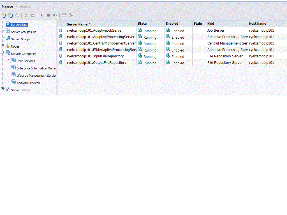Click the Core Services folder icon
This screenshot has height=215, width=287.
[x=13, y=60]
